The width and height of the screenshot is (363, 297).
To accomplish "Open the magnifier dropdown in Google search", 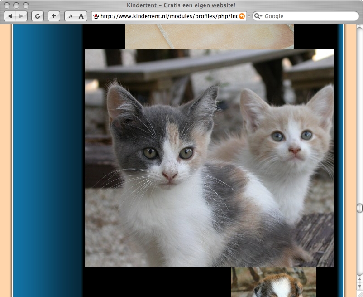I will pos(258,16).
